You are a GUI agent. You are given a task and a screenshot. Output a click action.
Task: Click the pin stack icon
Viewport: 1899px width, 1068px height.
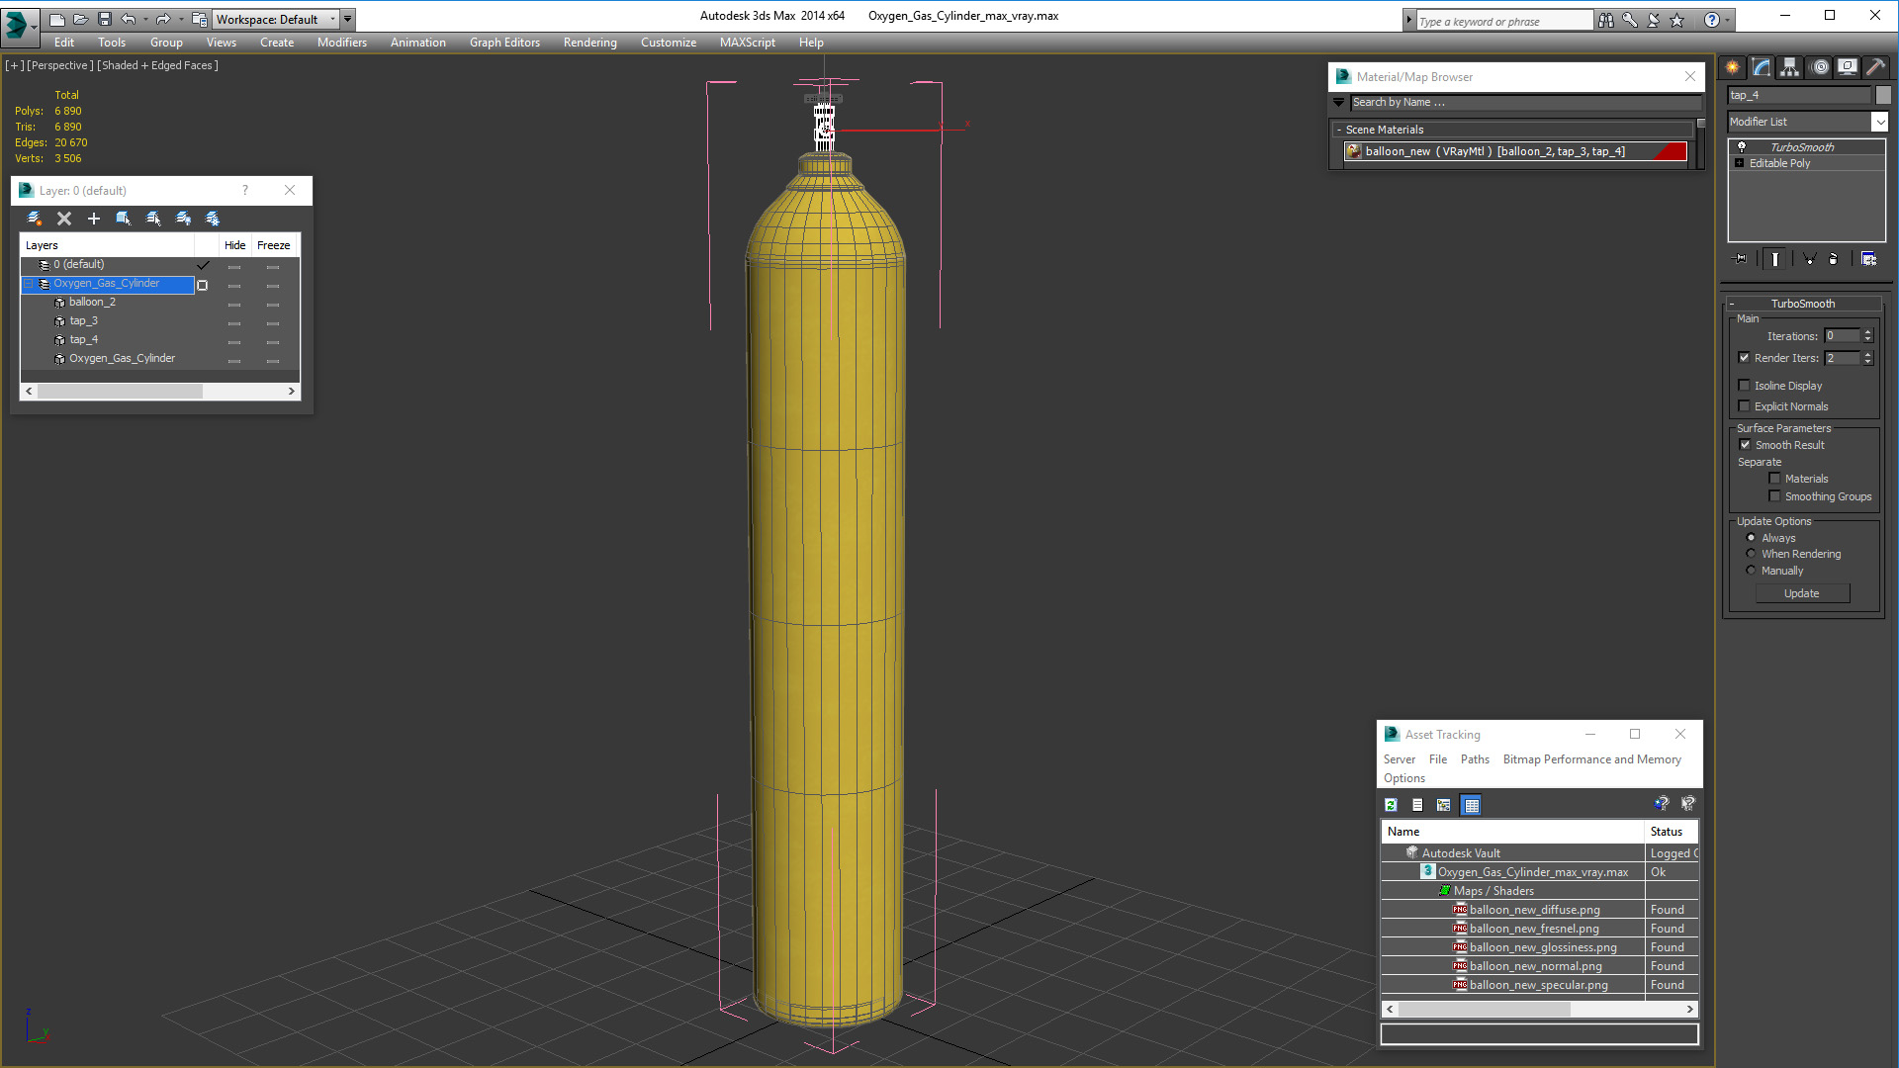pyautogui.click(x=1741, y=259)
